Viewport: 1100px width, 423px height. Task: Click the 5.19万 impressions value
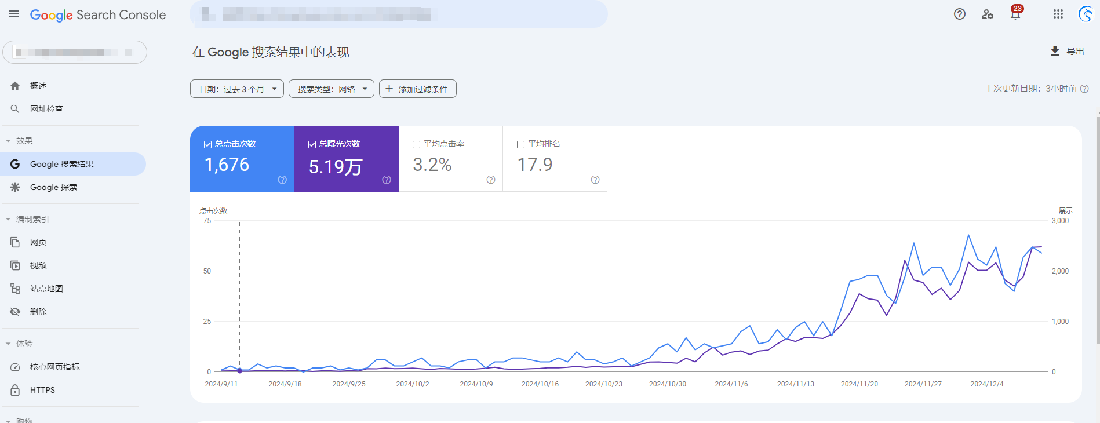[x=336, y=167]
